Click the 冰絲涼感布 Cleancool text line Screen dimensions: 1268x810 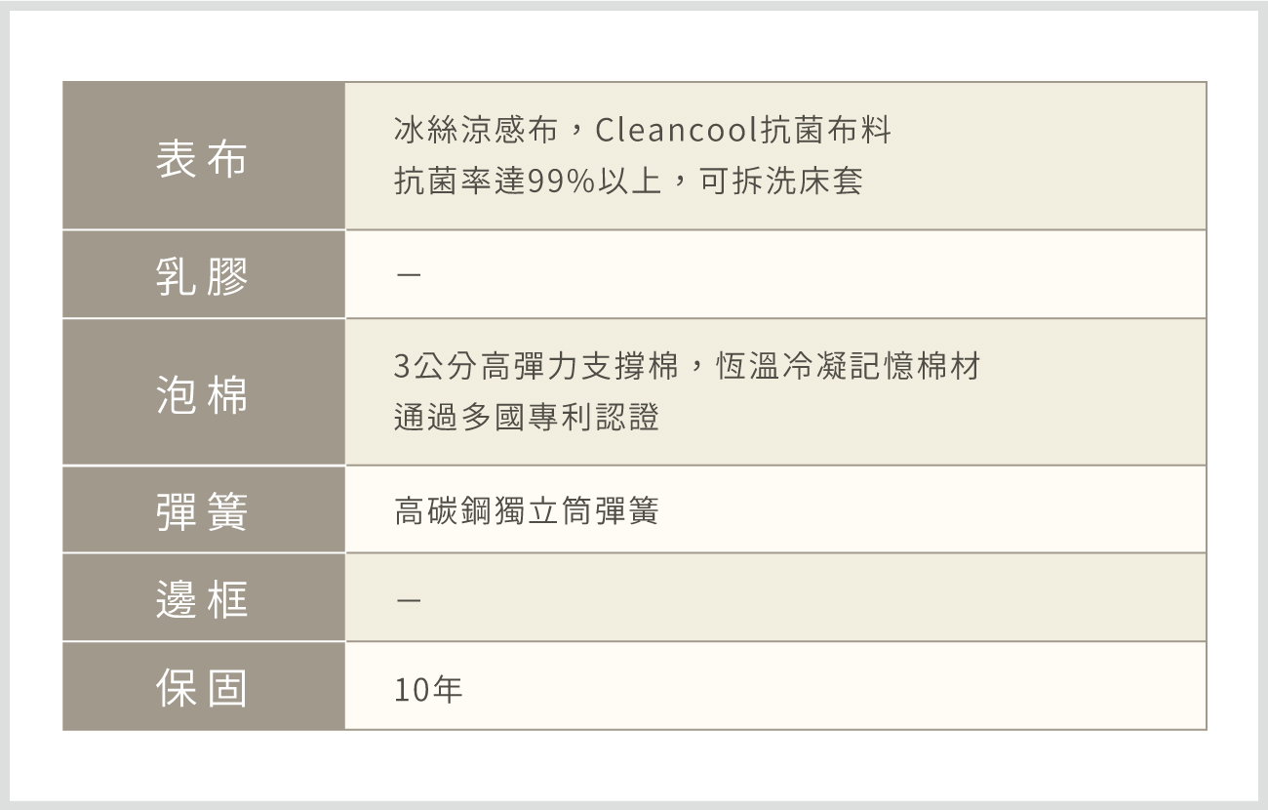pos(643,130)
